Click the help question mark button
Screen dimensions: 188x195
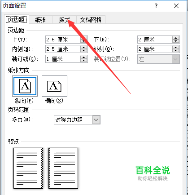pyautogui.click(x=156, y=6)
